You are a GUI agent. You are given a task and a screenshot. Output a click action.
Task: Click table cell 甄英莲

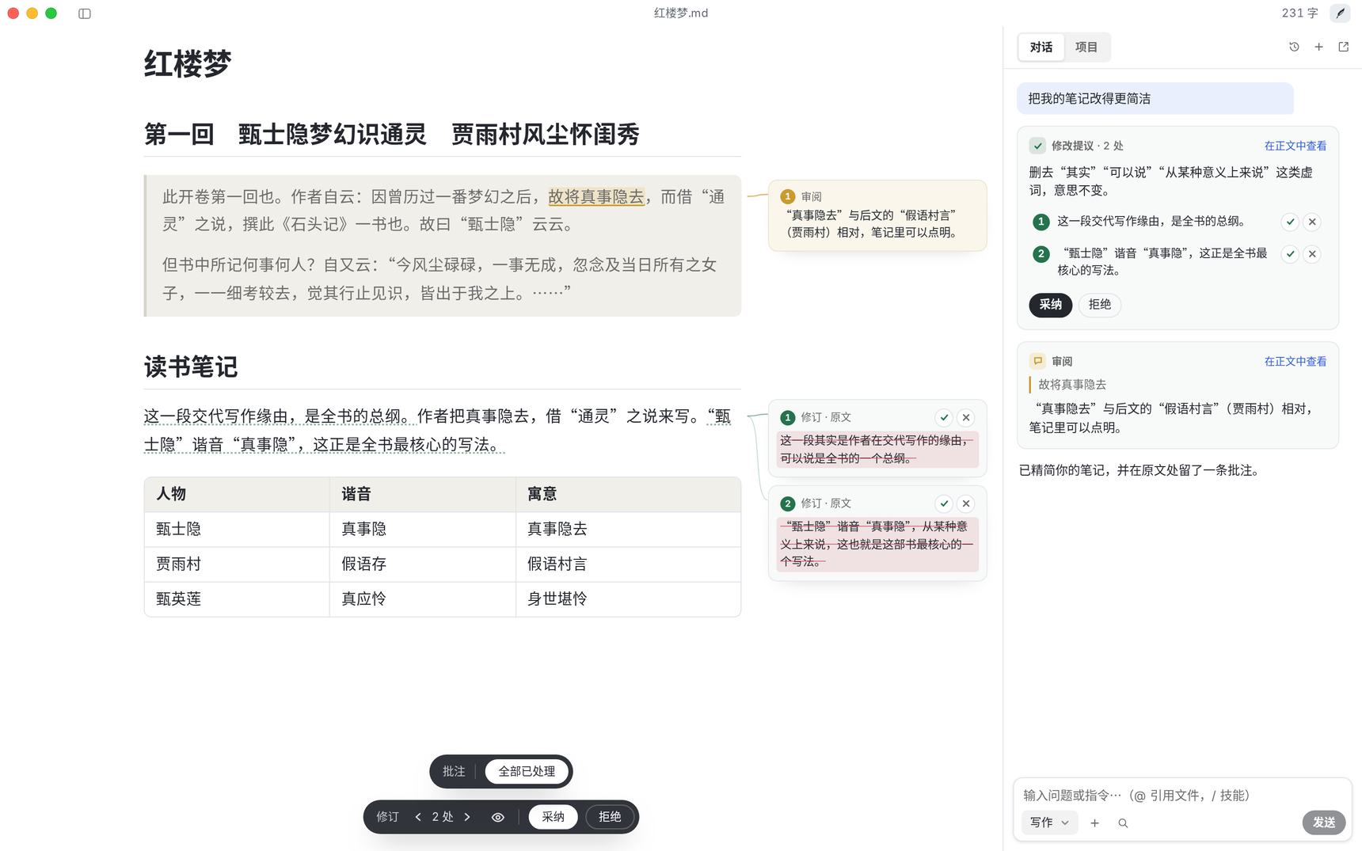pos(237,599)
